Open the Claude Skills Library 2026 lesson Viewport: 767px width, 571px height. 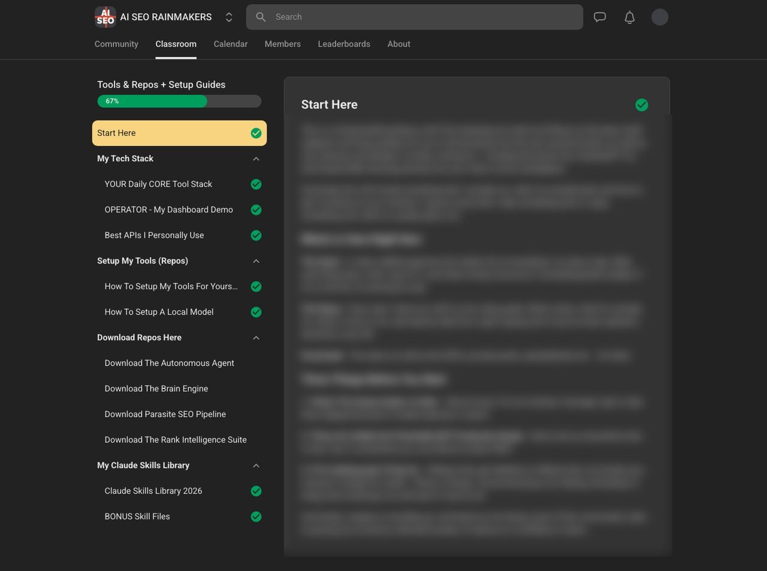point(153,491)
